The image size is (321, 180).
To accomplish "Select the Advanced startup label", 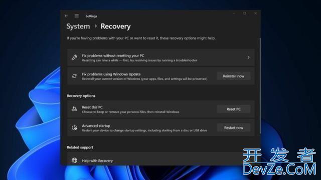I will [x=96, y=125].
